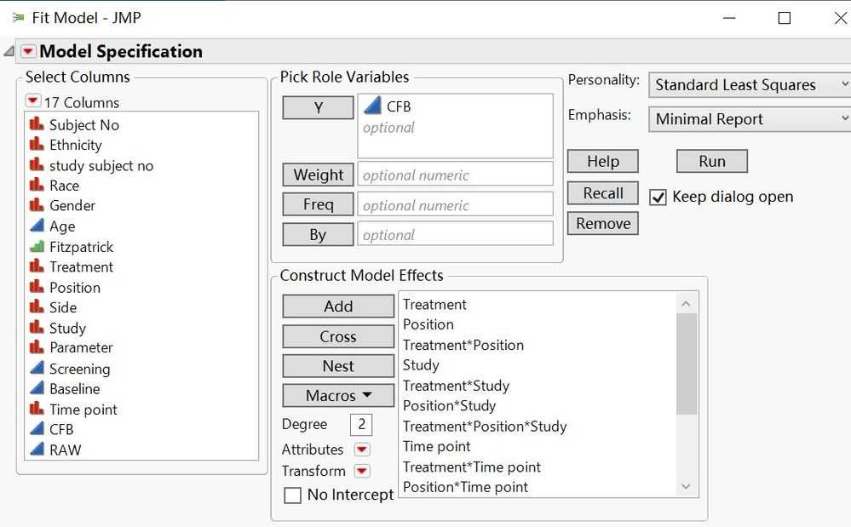Uncheck Keep dialog open checkbox
Viewport: 851px width, 527px height.
[658, 198]
